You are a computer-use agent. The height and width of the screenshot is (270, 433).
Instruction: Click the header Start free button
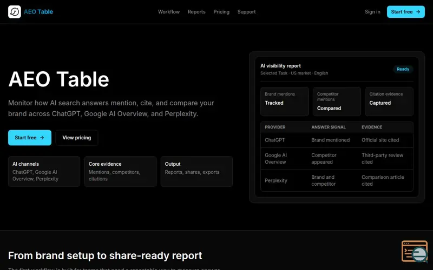405,12
